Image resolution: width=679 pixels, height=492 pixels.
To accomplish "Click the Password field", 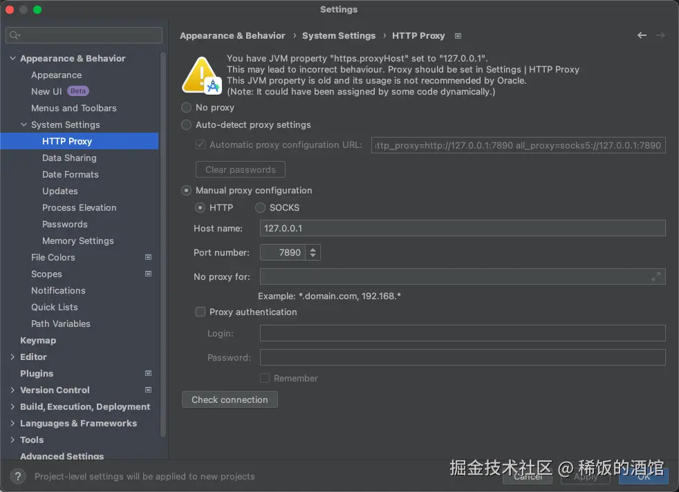I will (463, 357).
